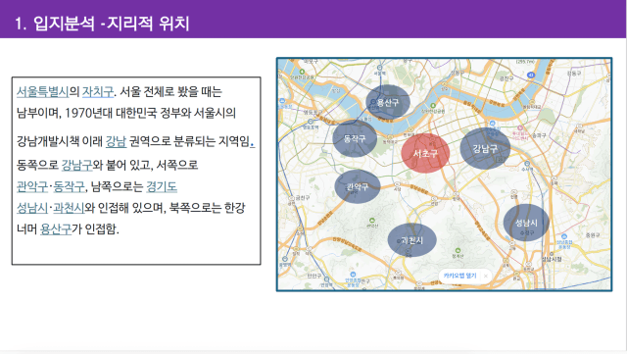Follow the 관악구 text hyperlink
The width and height of the screenshot is (627, 354).
point(32,186)
